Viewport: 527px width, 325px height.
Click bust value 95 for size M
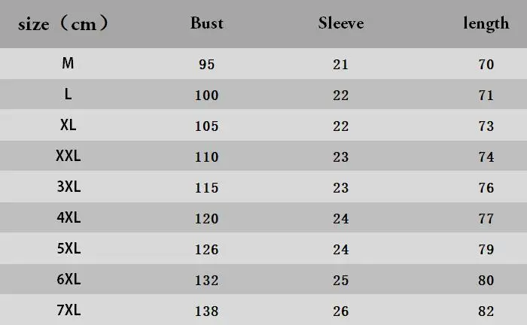pos(207,65)
